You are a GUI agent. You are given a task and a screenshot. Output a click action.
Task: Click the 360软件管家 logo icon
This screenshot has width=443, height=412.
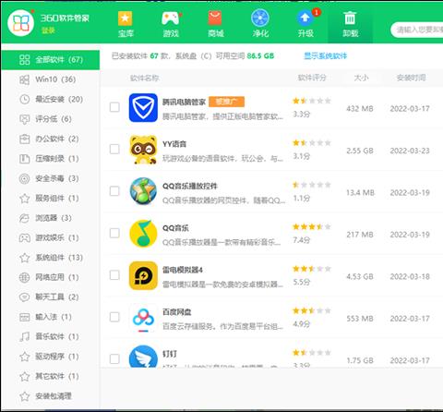point(20,22)
